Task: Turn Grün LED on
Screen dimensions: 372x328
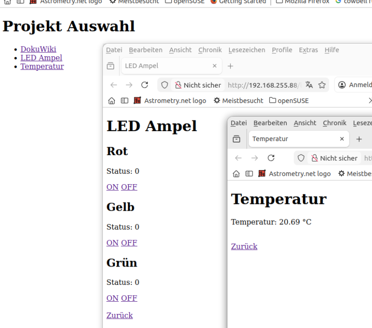Action: (112, 298)
